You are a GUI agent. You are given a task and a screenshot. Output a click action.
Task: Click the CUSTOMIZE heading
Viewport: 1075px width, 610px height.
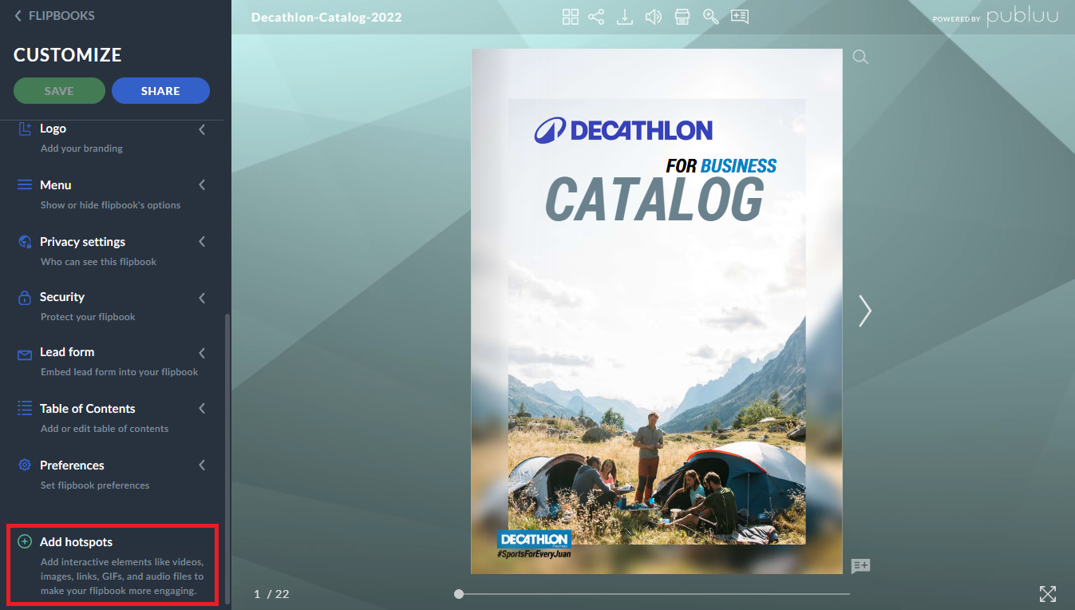[68, 55]
